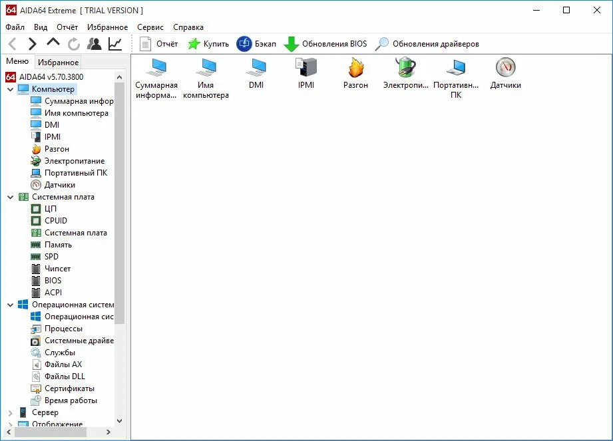Click the tree scrollbar up arrow
This screenshot has height=441, width=613.
[x=120, y=77]
